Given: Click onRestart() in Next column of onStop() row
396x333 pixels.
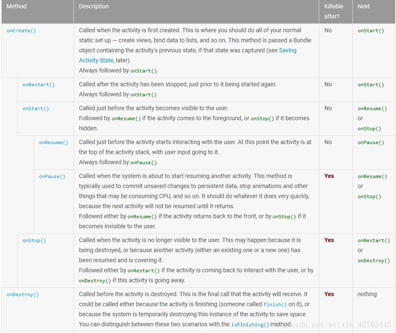Looking at the screenshot, I should [374, 240].
